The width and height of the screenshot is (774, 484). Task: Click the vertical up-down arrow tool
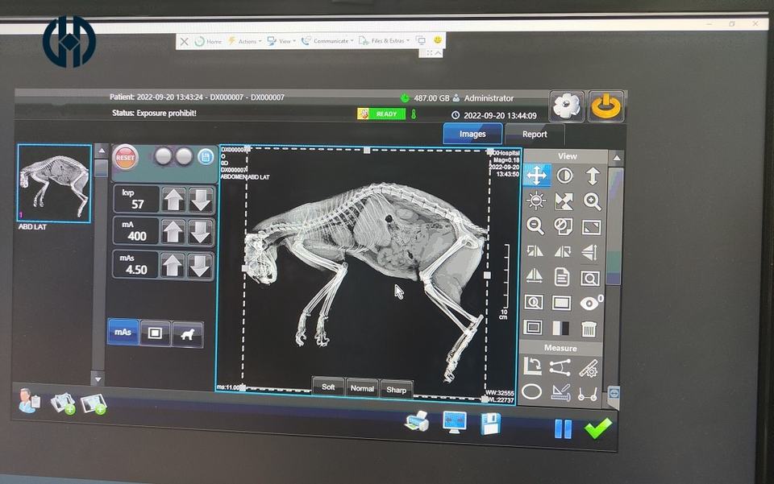(593, 176)
